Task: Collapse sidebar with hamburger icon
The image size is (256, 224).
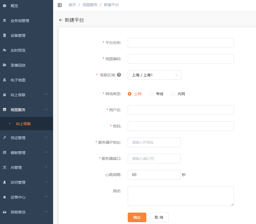Action: point(60,5)
